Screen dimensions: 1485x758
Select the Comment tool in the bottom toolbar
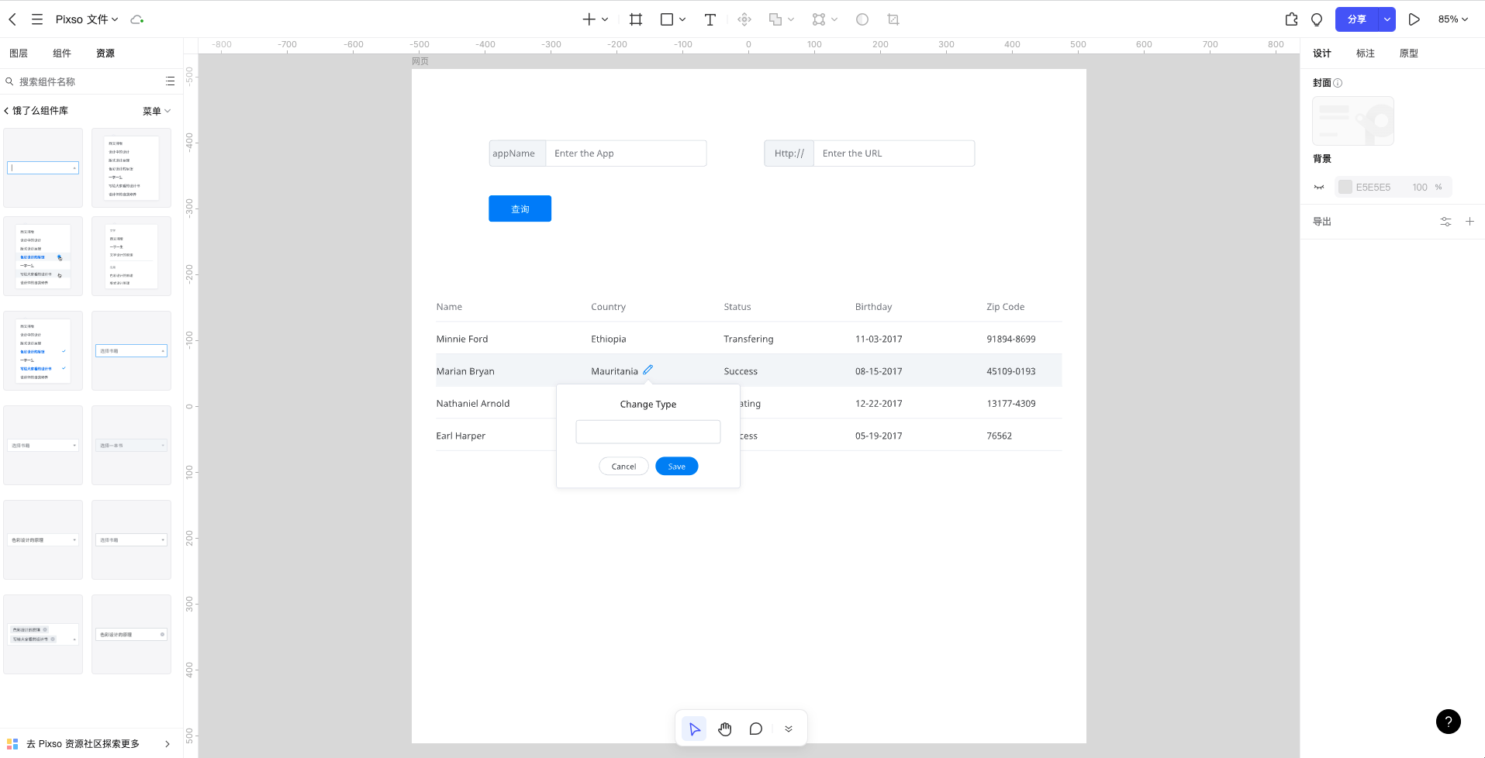[x=755, y=729]
